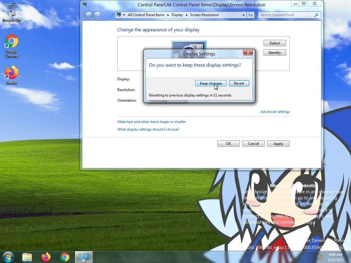Click the Forward navigation arrow
Screen dimensions: 351x263
[x=97, y=15]
